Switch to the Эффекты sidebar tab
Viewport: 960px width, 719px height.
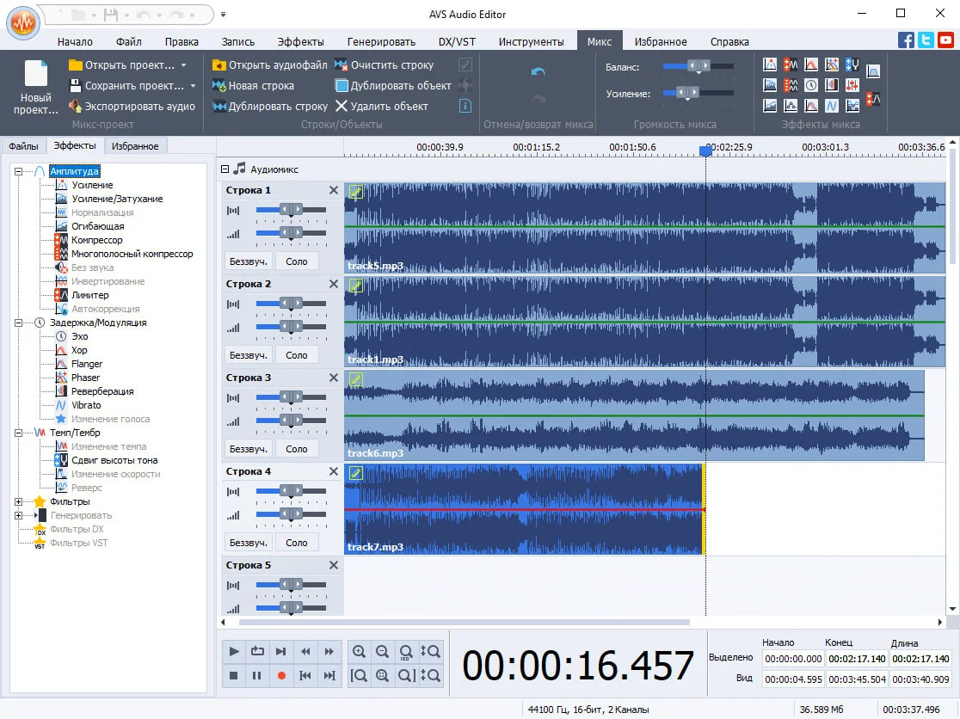click(x=75, y=145)
